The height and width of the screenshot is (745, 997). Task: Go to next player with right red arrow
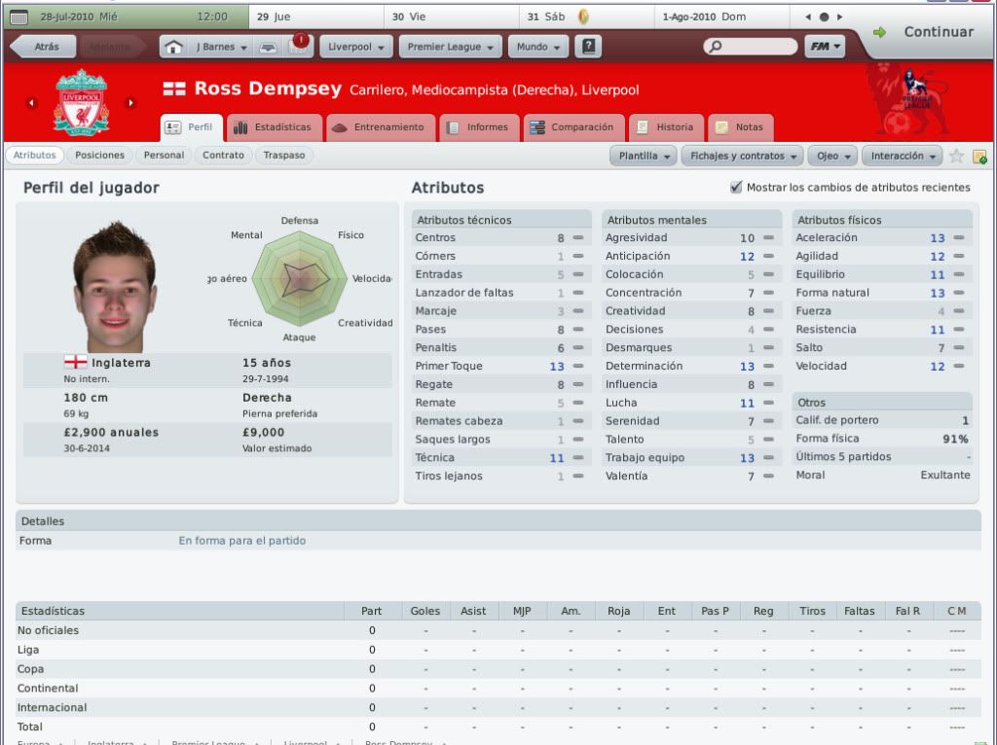(130, 102)
